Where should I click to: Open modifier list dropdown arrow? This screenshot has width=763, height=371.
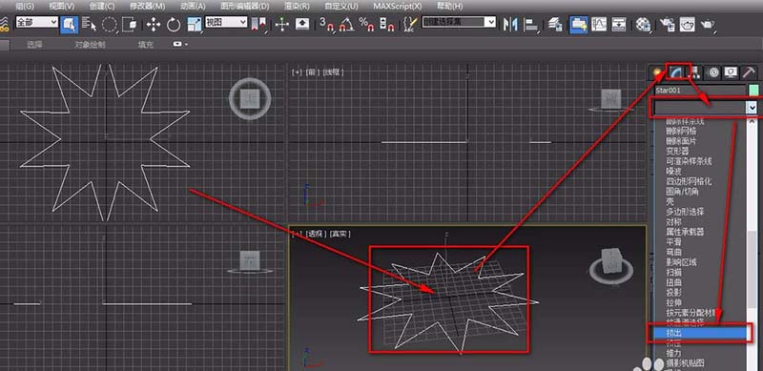(x=753, y=108)
